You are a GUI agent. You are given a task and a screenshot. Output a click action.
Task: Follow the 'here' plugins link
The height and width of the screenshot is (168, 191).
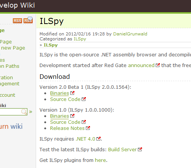pos(100,160)
